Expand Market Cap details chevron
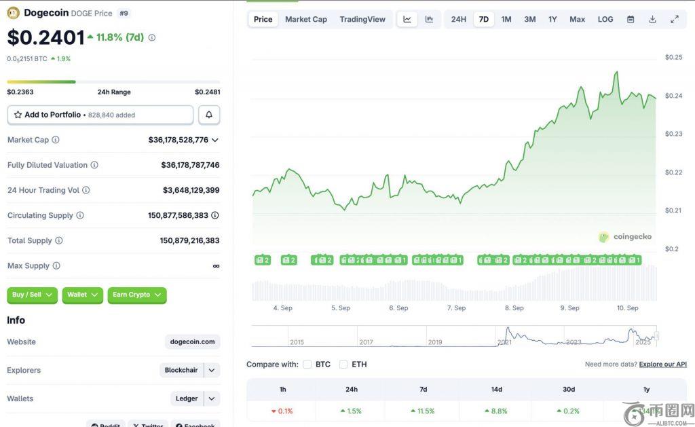Viewport: 695px width, 427px height. coord(215,140)
